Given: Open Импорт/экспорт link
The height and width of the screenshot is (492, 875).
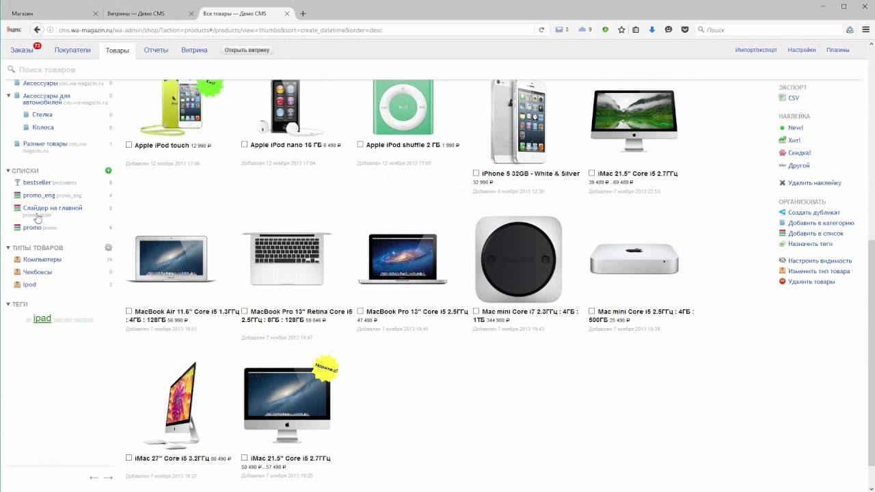Looking at the screenshot, I should (756, 50).
